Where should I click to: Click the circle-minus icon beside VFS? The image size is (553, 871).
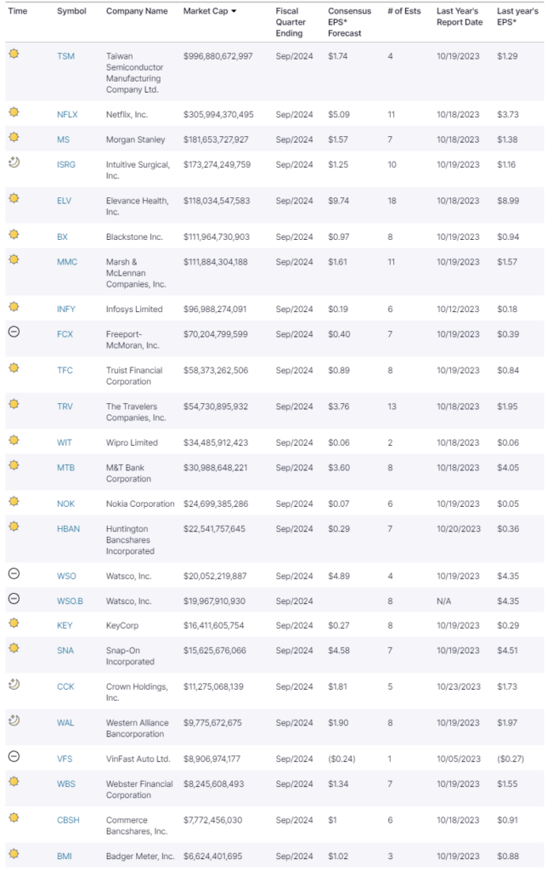pyautogui.click(x=14, y=756)
